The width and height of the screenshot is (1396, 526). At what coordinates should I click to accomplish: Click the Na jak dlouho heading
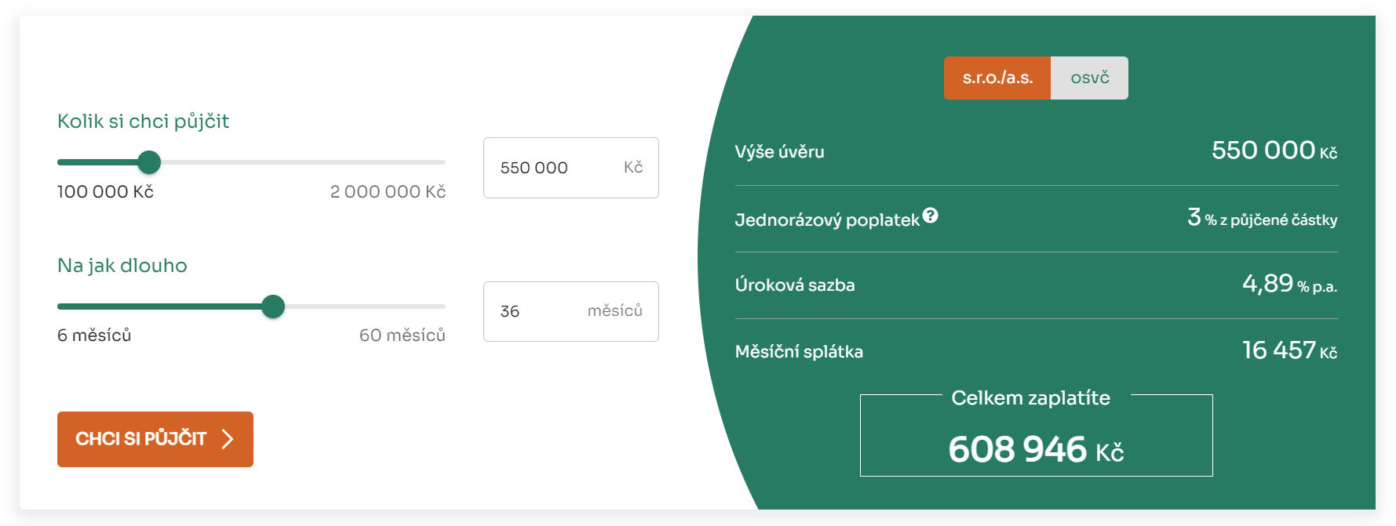(122, 266)
